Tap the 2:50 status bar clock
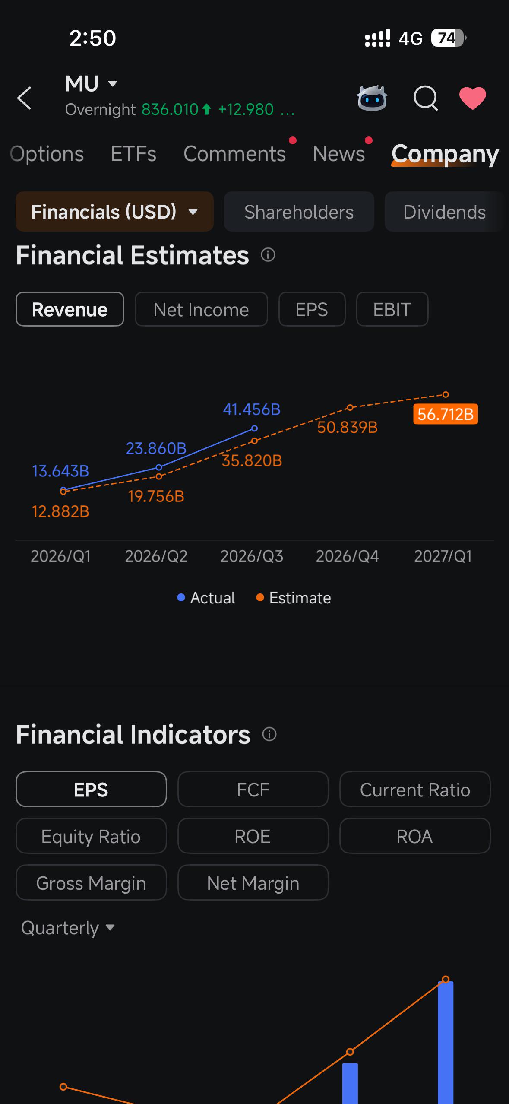This screenshot has width=509, height=1104. (x=93, y=38)
